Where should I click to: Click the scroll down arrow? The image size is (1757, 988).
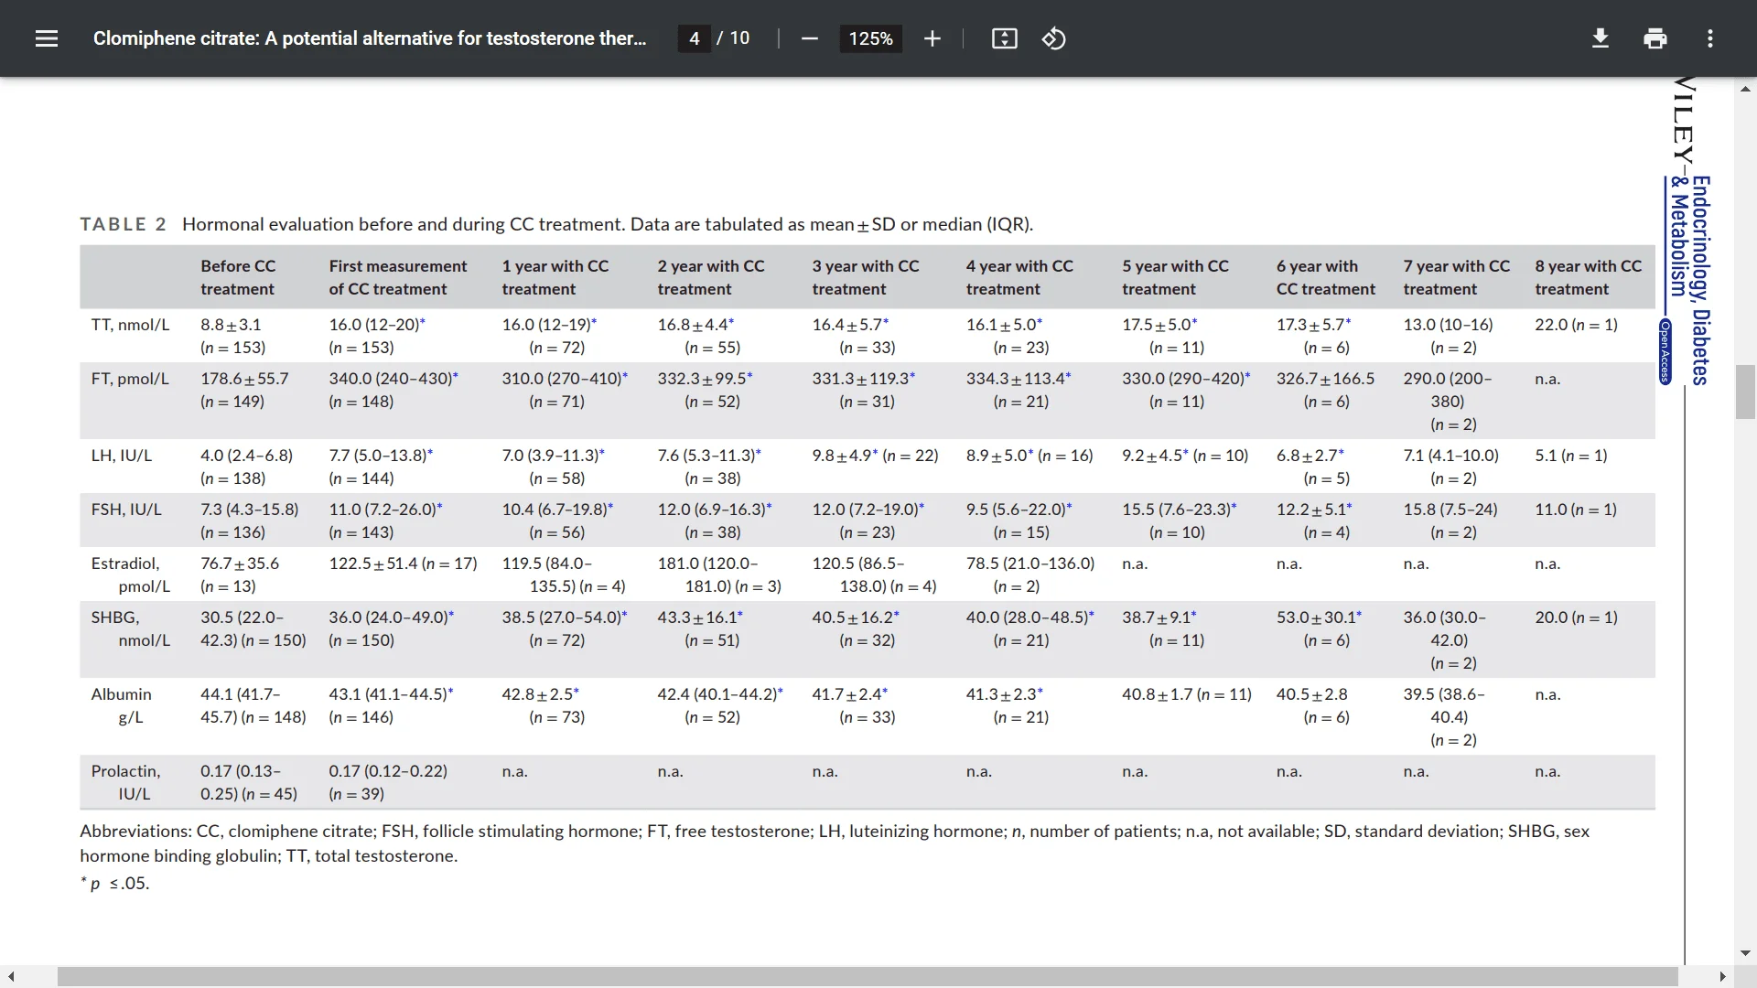click(1745, 952)
